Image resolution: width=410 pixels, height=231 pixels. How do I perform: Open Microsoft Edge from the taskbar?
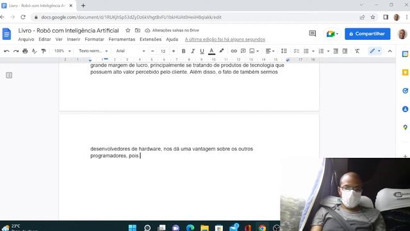190,228
